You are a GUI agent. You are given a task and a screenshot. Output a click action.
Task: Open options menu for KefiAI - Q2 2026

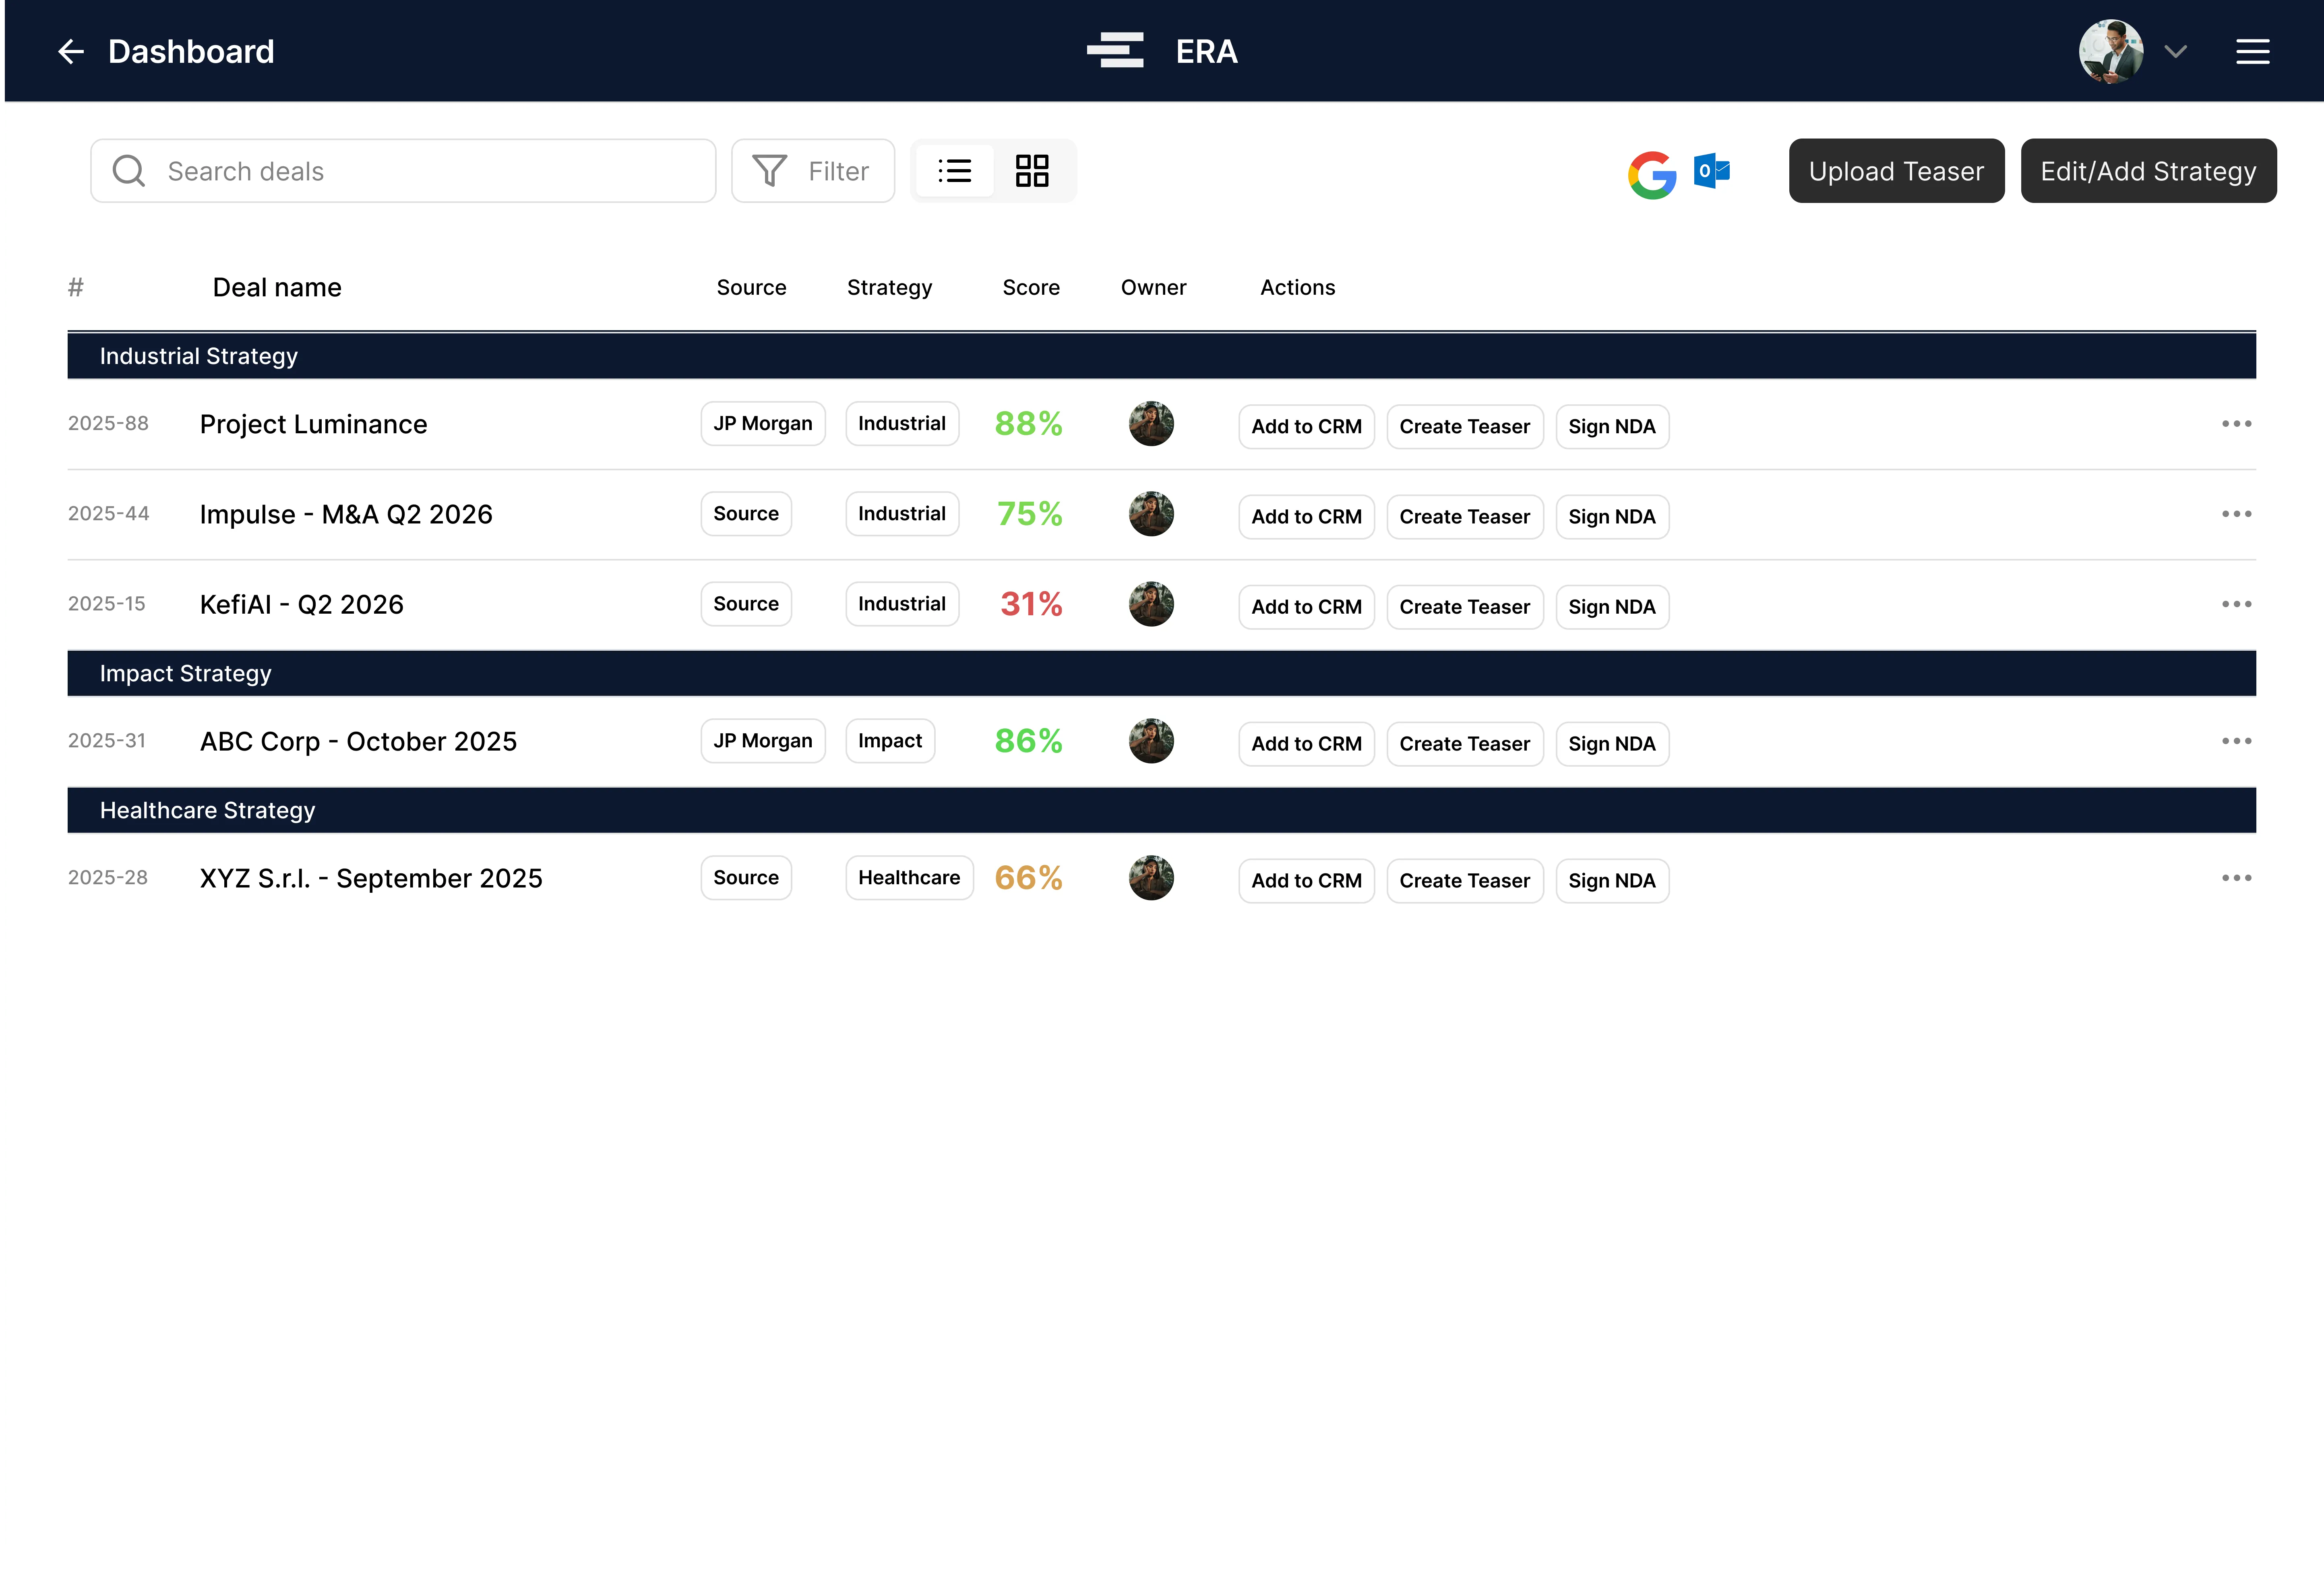point(2237,604)
